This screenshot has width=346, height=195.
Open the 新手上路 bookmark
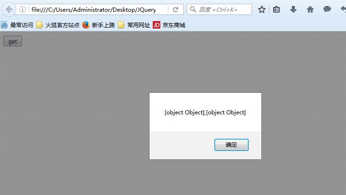coord(99,25)
